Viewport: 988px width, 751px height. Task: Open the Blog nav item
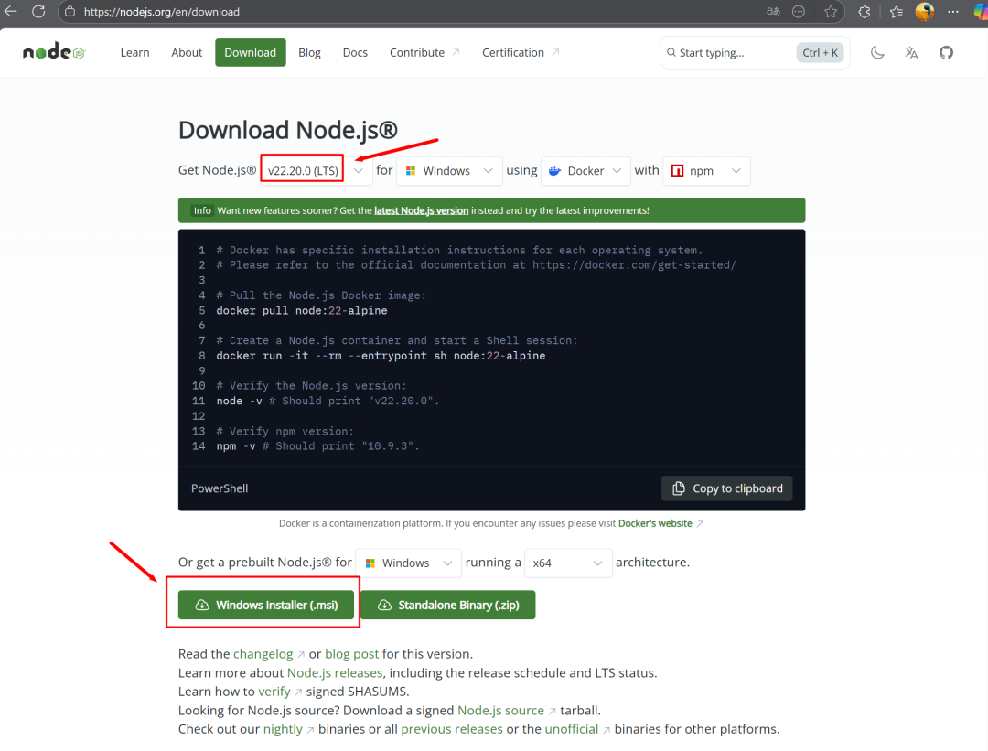coord(309,52)
